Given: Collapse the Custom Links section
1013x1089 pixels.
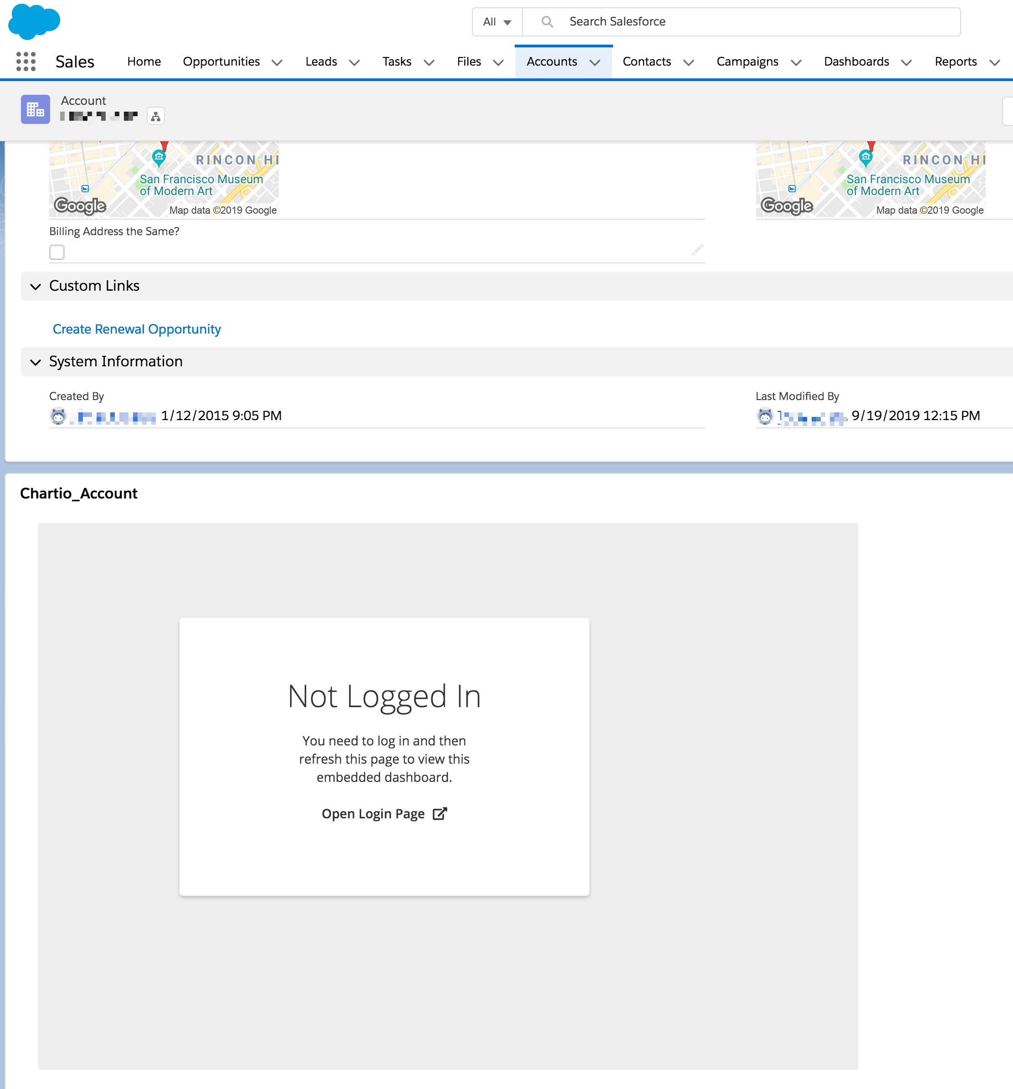Looking at the screenshot, I should [35, 286].
